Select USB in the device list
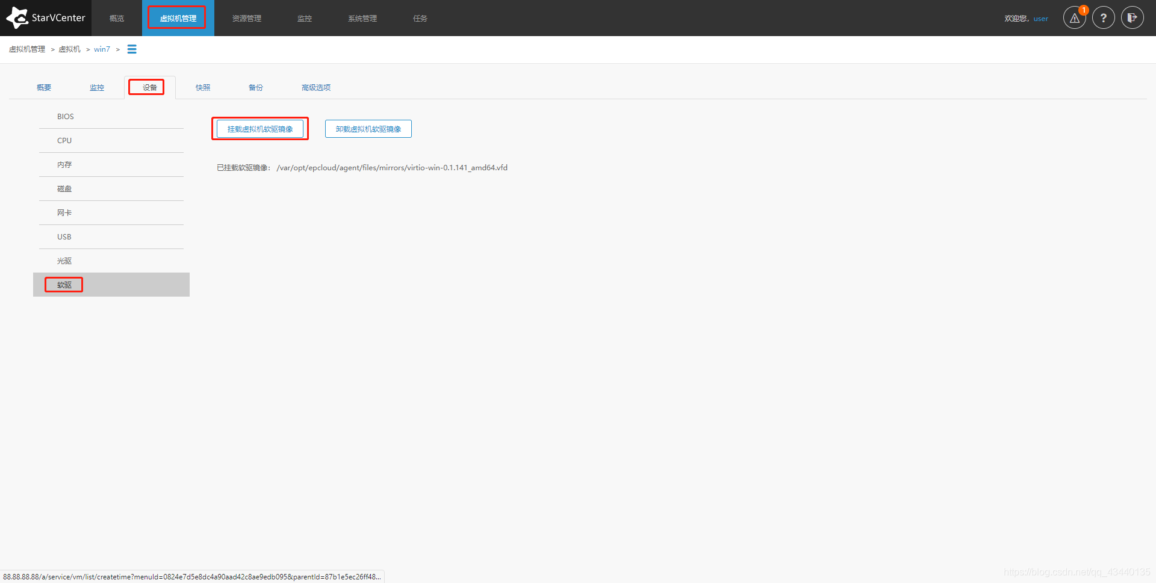 [x=111, y=237]
